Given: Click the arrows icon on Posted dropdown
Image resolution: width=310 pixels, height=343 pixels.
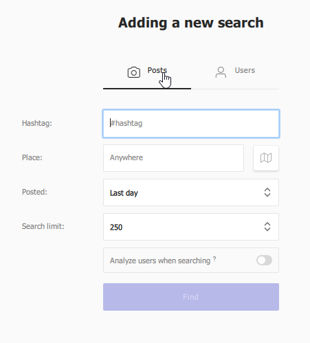Looking at the screenshot, I should tap(267, 192).
